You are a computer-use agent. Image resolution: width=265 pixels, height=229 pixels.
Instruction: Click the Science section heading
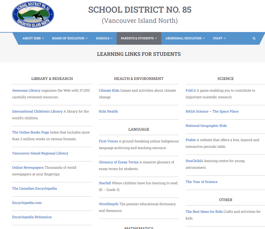coord(226,79)
